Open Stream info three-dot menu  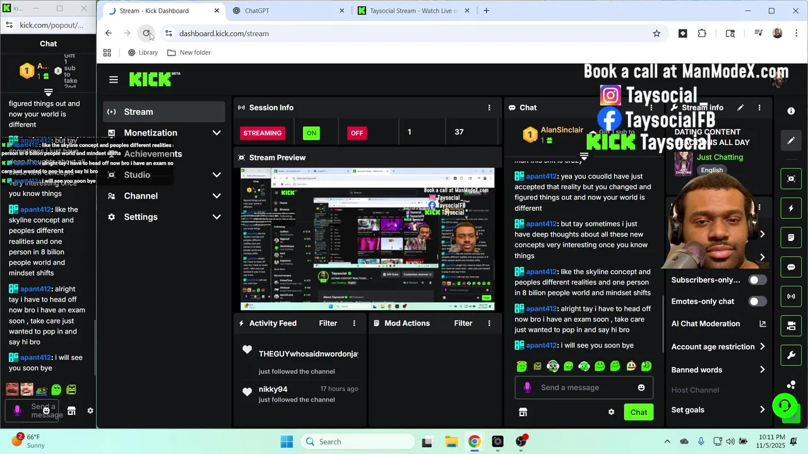click(759, 108)
